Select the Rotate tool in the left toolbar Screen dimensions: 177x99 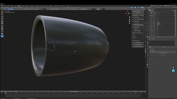(2, 19)
